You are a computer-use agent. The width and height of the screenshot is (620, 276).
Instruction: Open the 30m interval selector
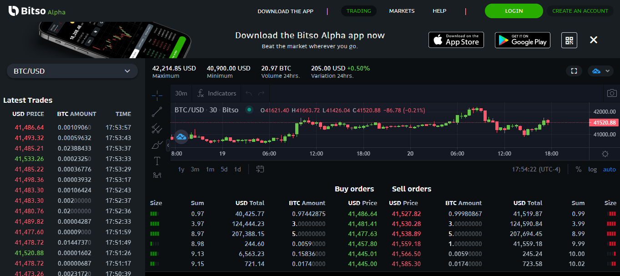coord(181,93)
